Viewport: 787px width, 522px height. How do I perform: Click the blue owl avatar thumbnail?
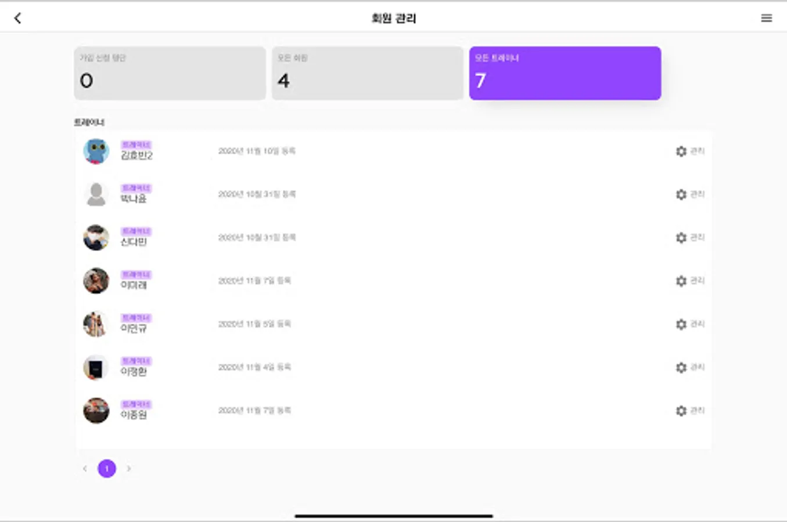(96, 151)
